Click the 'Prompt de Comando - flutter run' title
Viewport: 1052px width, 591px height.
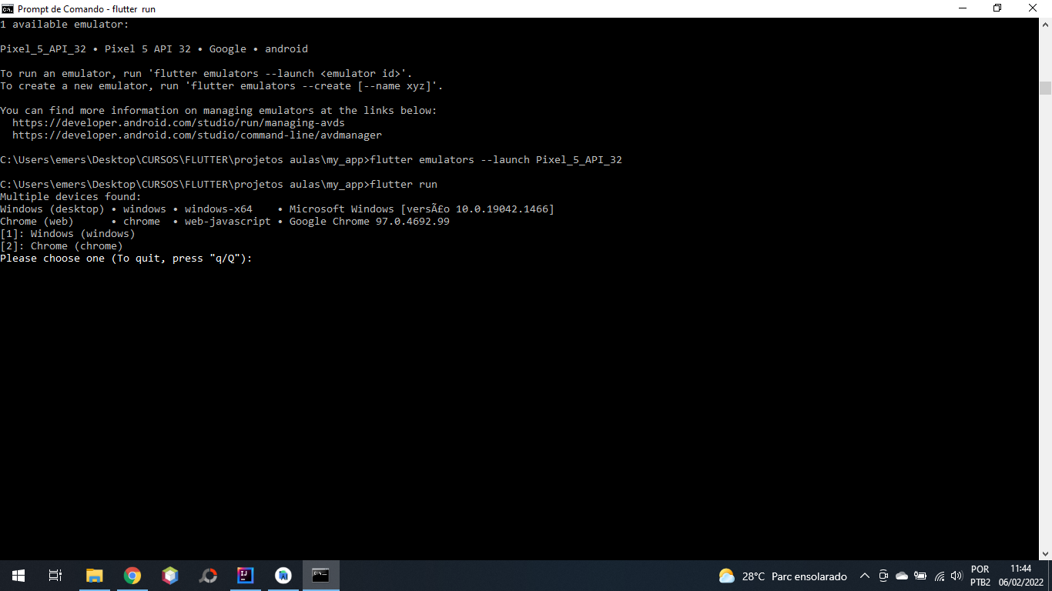87,8
